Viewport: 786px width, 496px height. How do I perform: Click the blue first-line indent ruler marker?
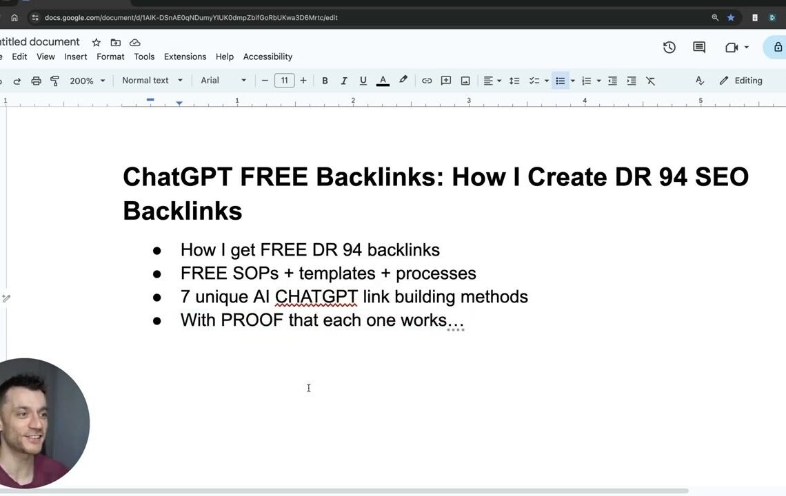[150, 100]
